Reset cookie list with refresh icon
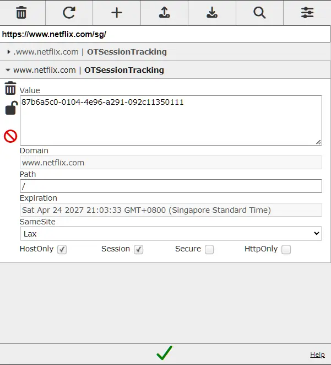Screen dimensions: 331x365 tap(69, 13)
